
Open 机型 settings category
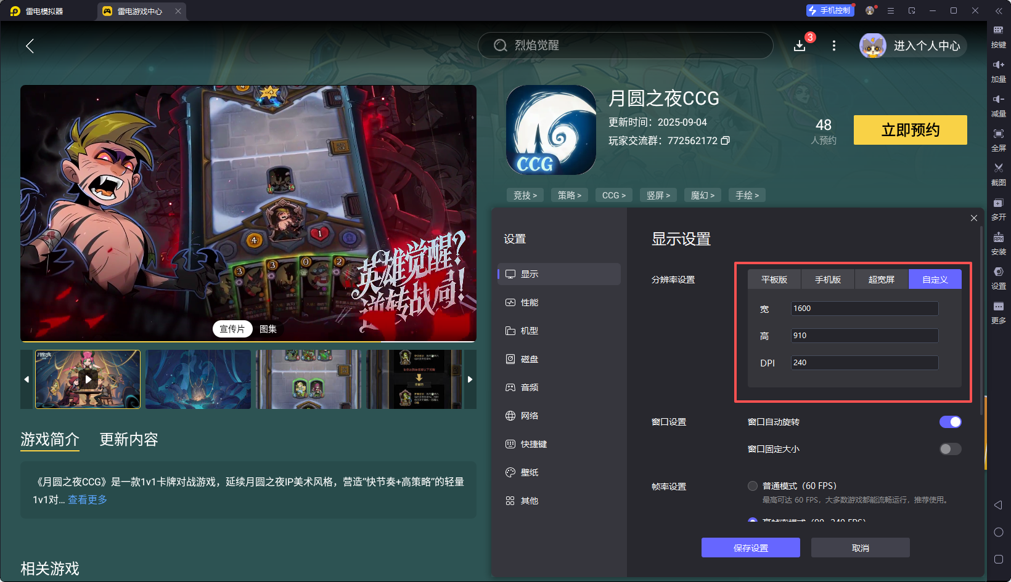point(559,331)
